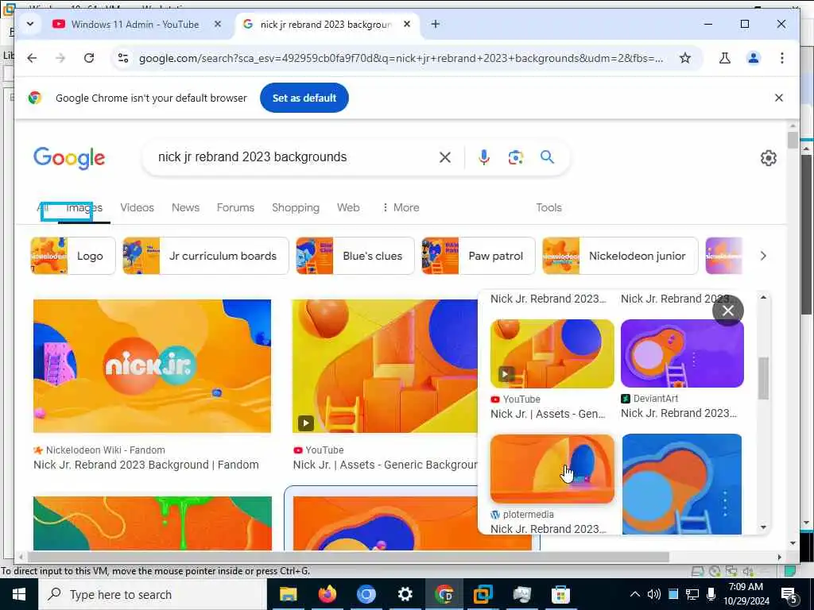Image resolution: width=814 pixels, height=610 pixels.
Task: Select the Logo suggestion chip
Action: point(72,256)
